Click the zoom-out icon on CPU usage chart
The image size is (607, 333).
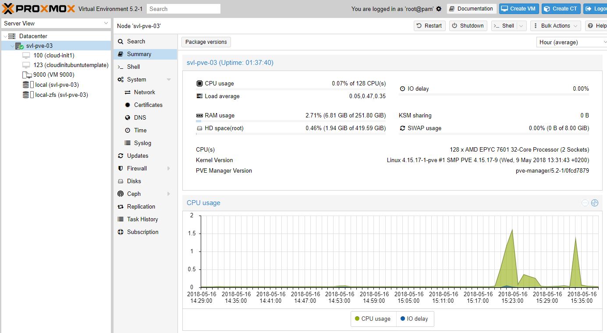click(x=585, y=203)
